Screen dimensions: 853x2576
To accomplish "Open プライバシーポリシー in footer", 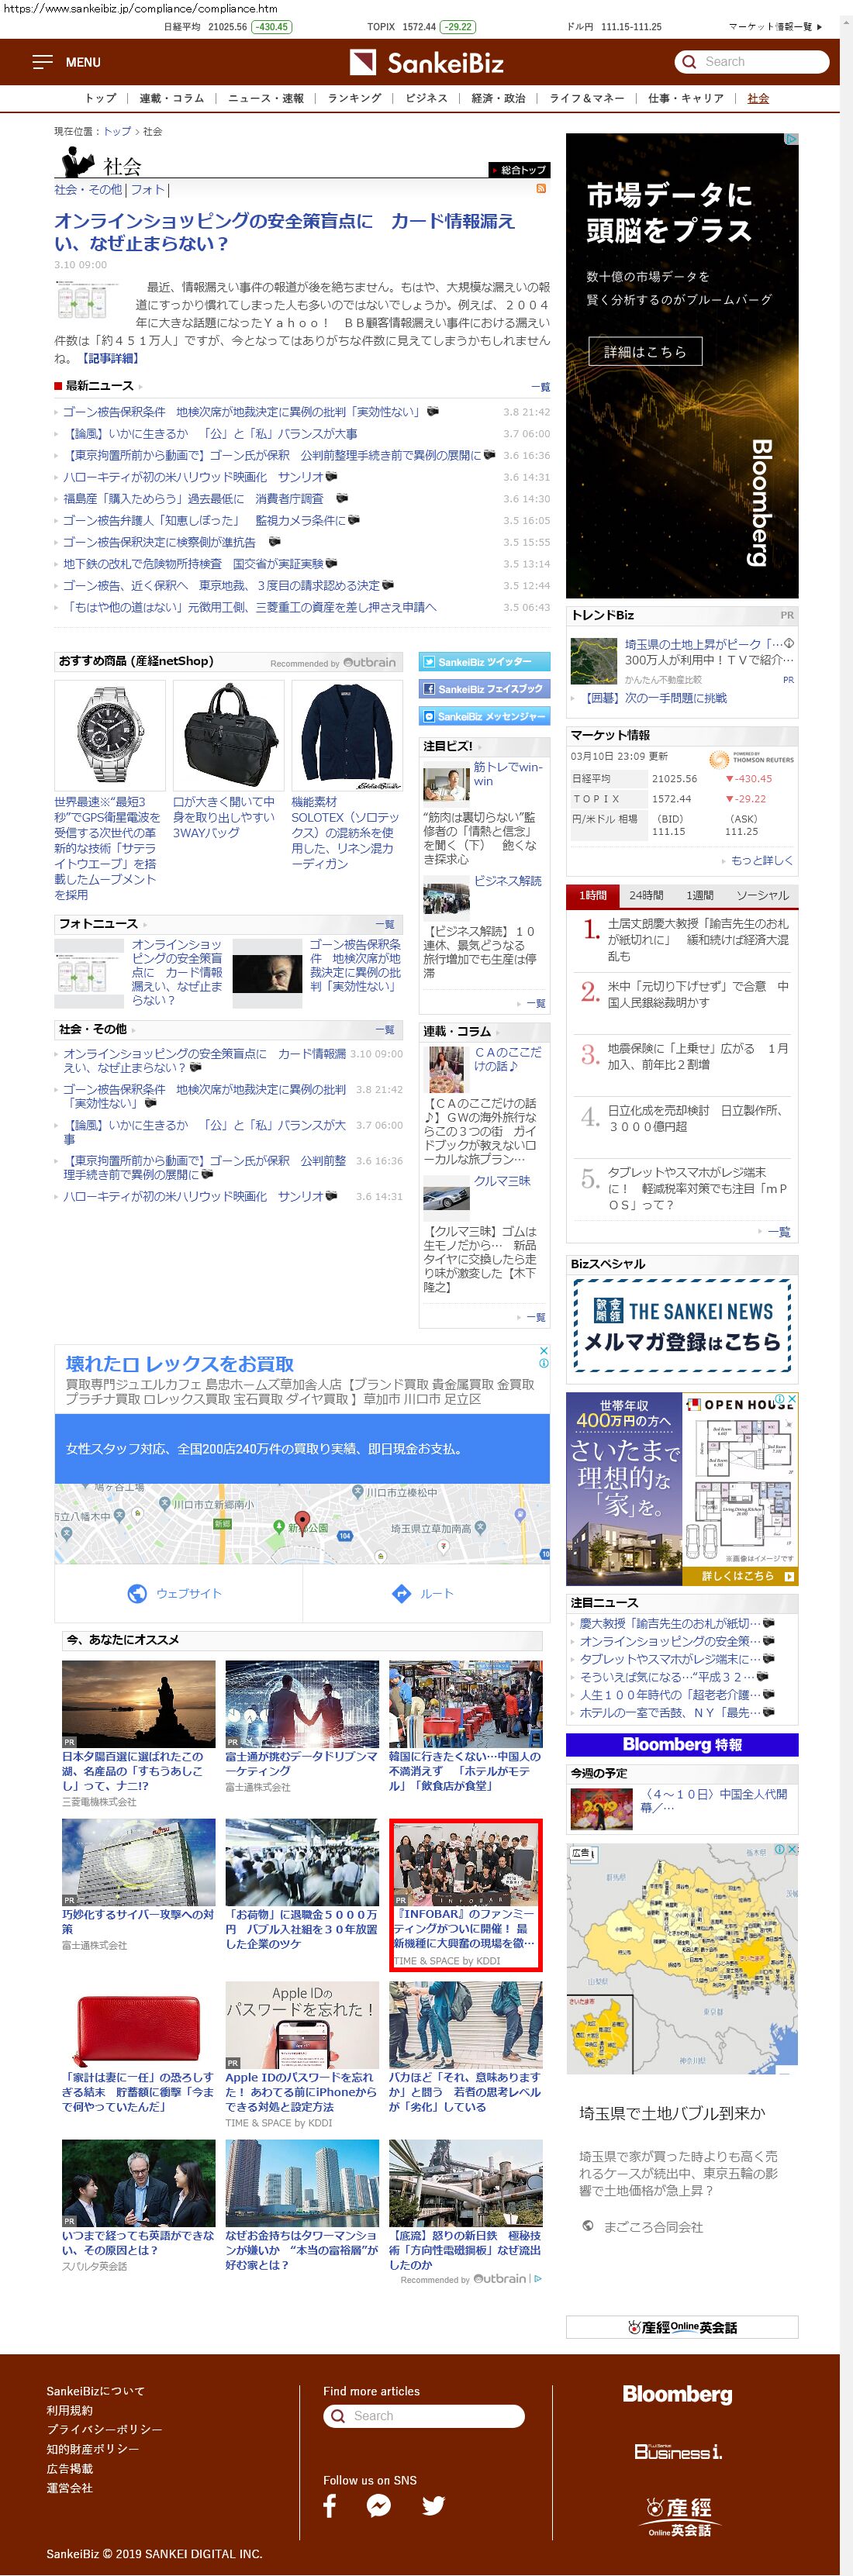I will click(104, 2429).
